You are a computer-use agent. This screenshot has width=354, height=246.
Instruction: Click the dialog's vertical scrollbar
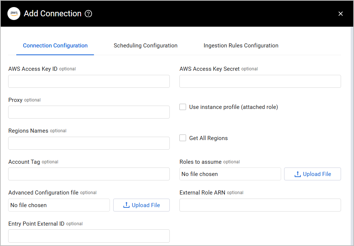[352, 133]
